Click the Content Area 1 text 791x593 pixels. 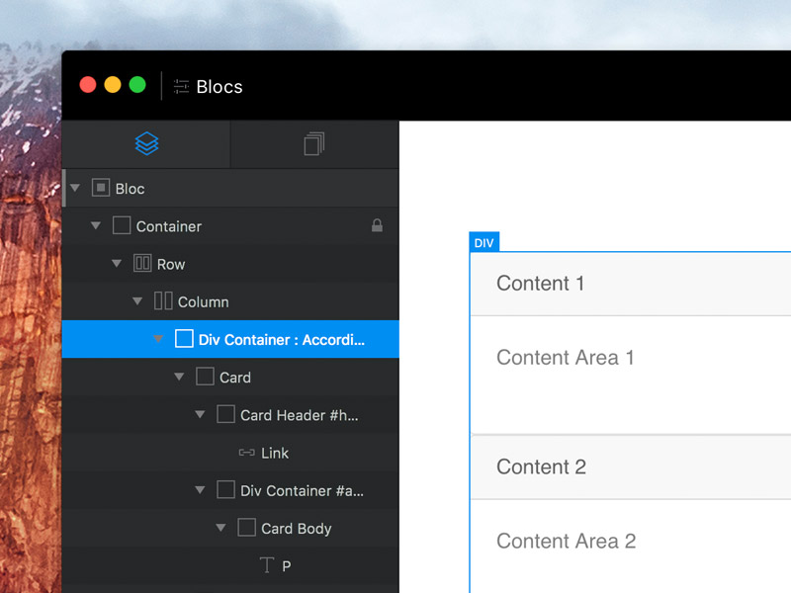(x=565, y=358)
